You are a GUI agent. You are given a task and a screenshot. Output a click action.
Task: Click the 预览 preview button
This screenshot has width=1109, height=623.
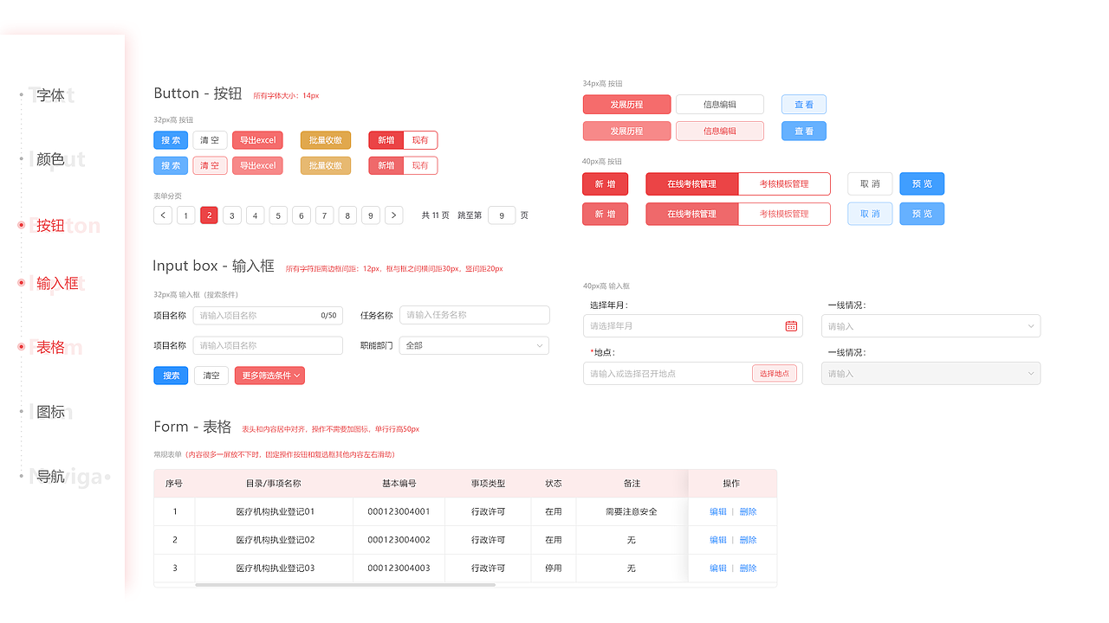921,183
